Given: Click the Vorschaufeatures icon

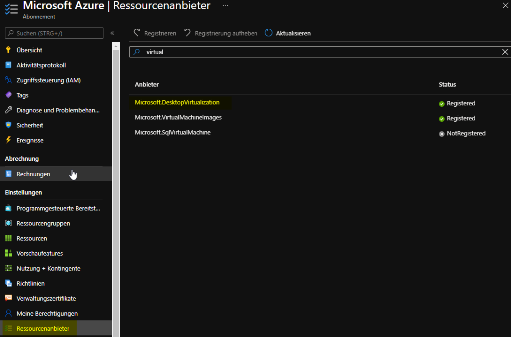Looking at the screenshot, I should pos(8,253).
